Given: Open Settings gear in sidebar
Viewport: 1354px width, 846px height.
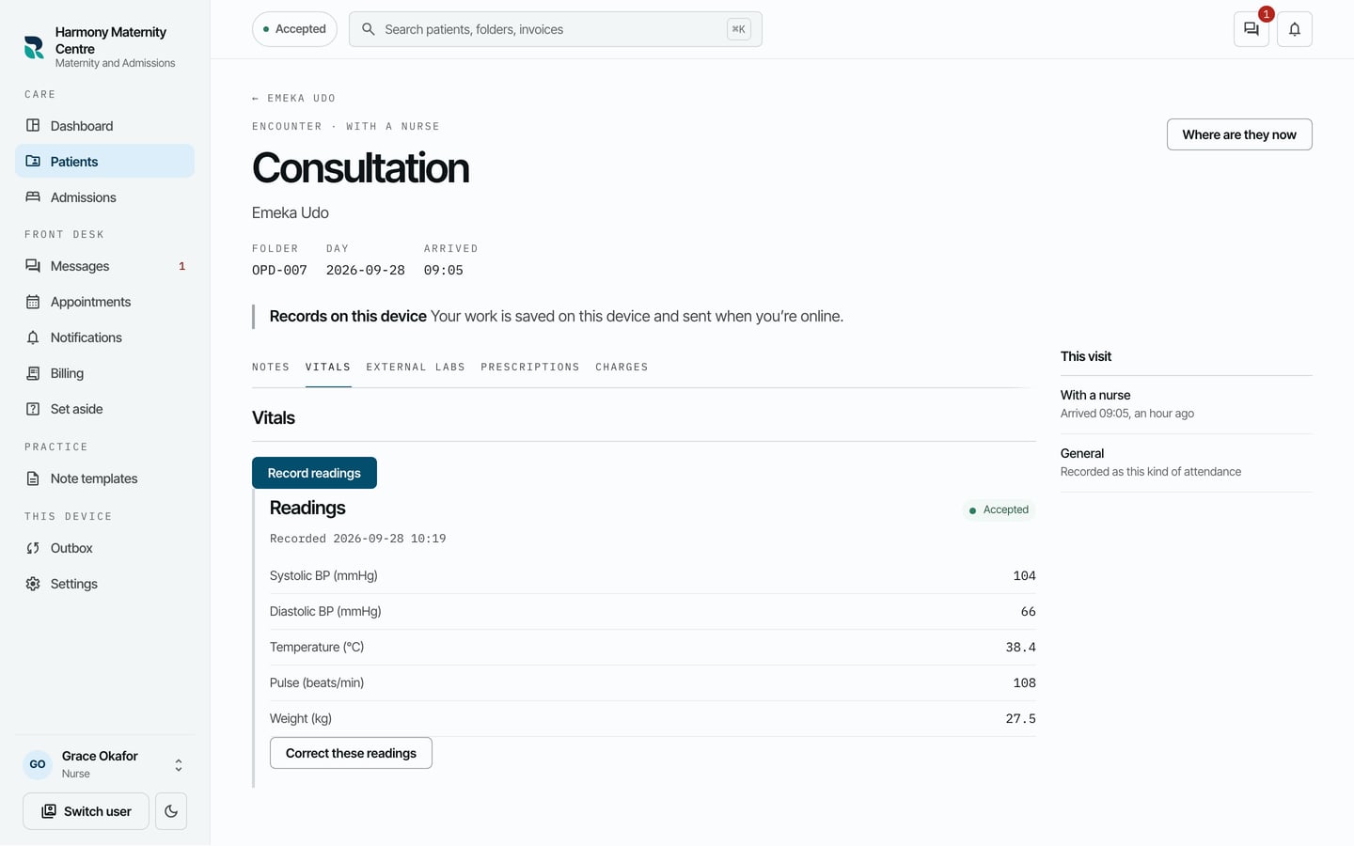Looking at the screenshot, I should pyautogui.click(x=33, y=584).
